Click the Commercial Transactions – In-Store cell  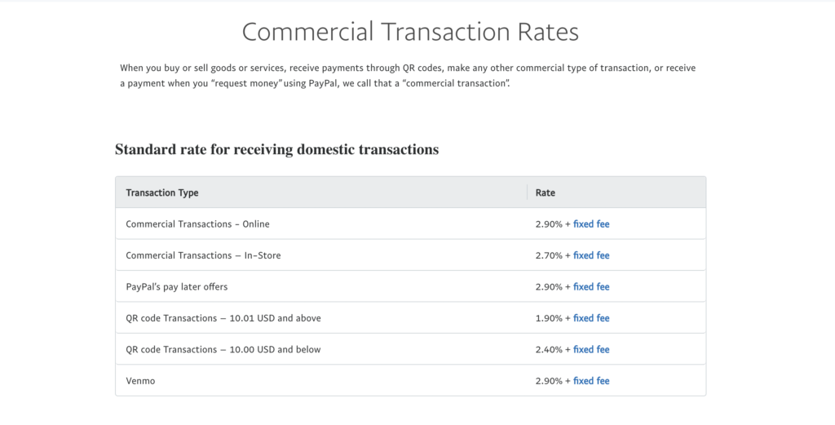203,255
